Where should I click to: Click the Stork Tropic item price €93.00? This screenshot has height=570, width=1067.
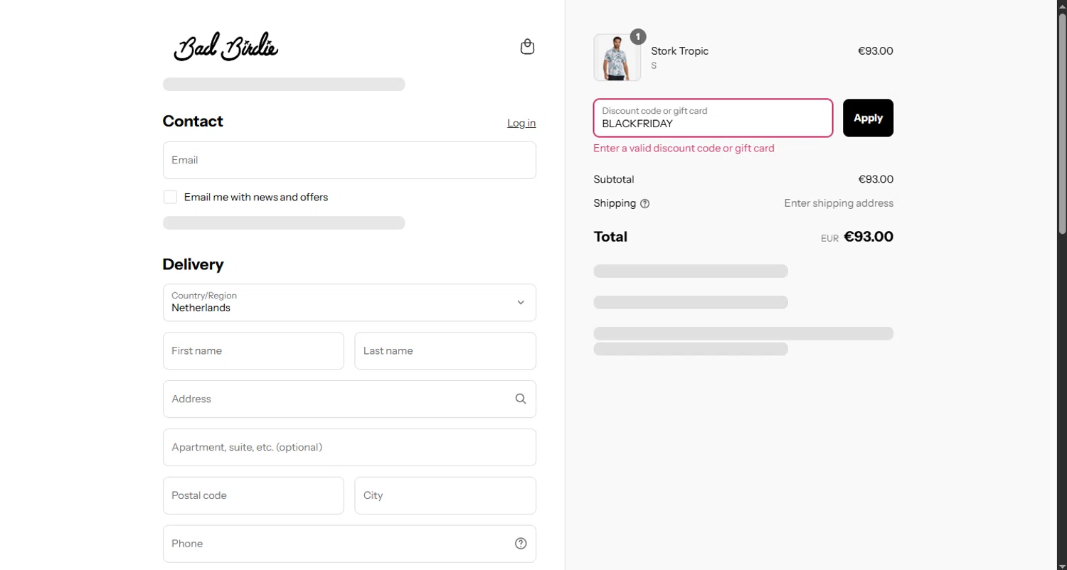(876, 51)
